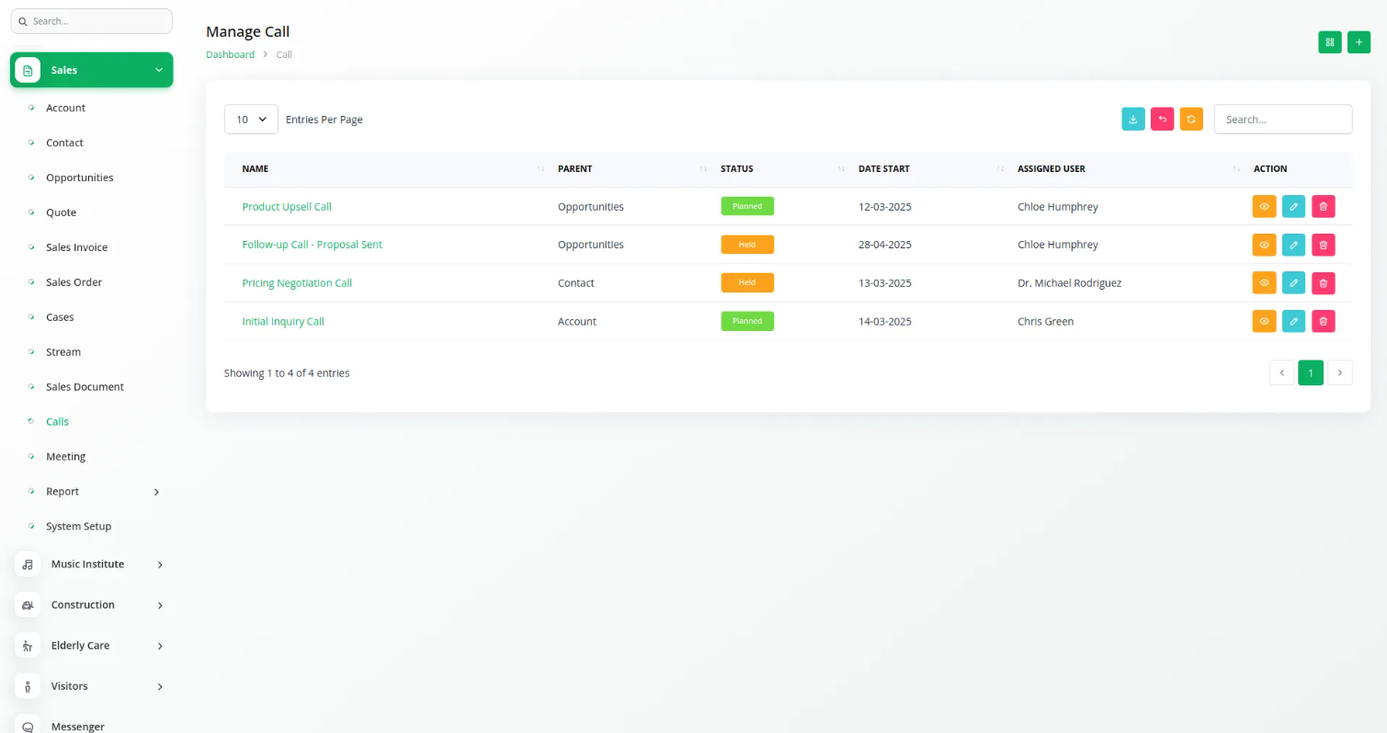Click the orange refresh table icon
1387x733 pixels.
tap(1191, 119)
